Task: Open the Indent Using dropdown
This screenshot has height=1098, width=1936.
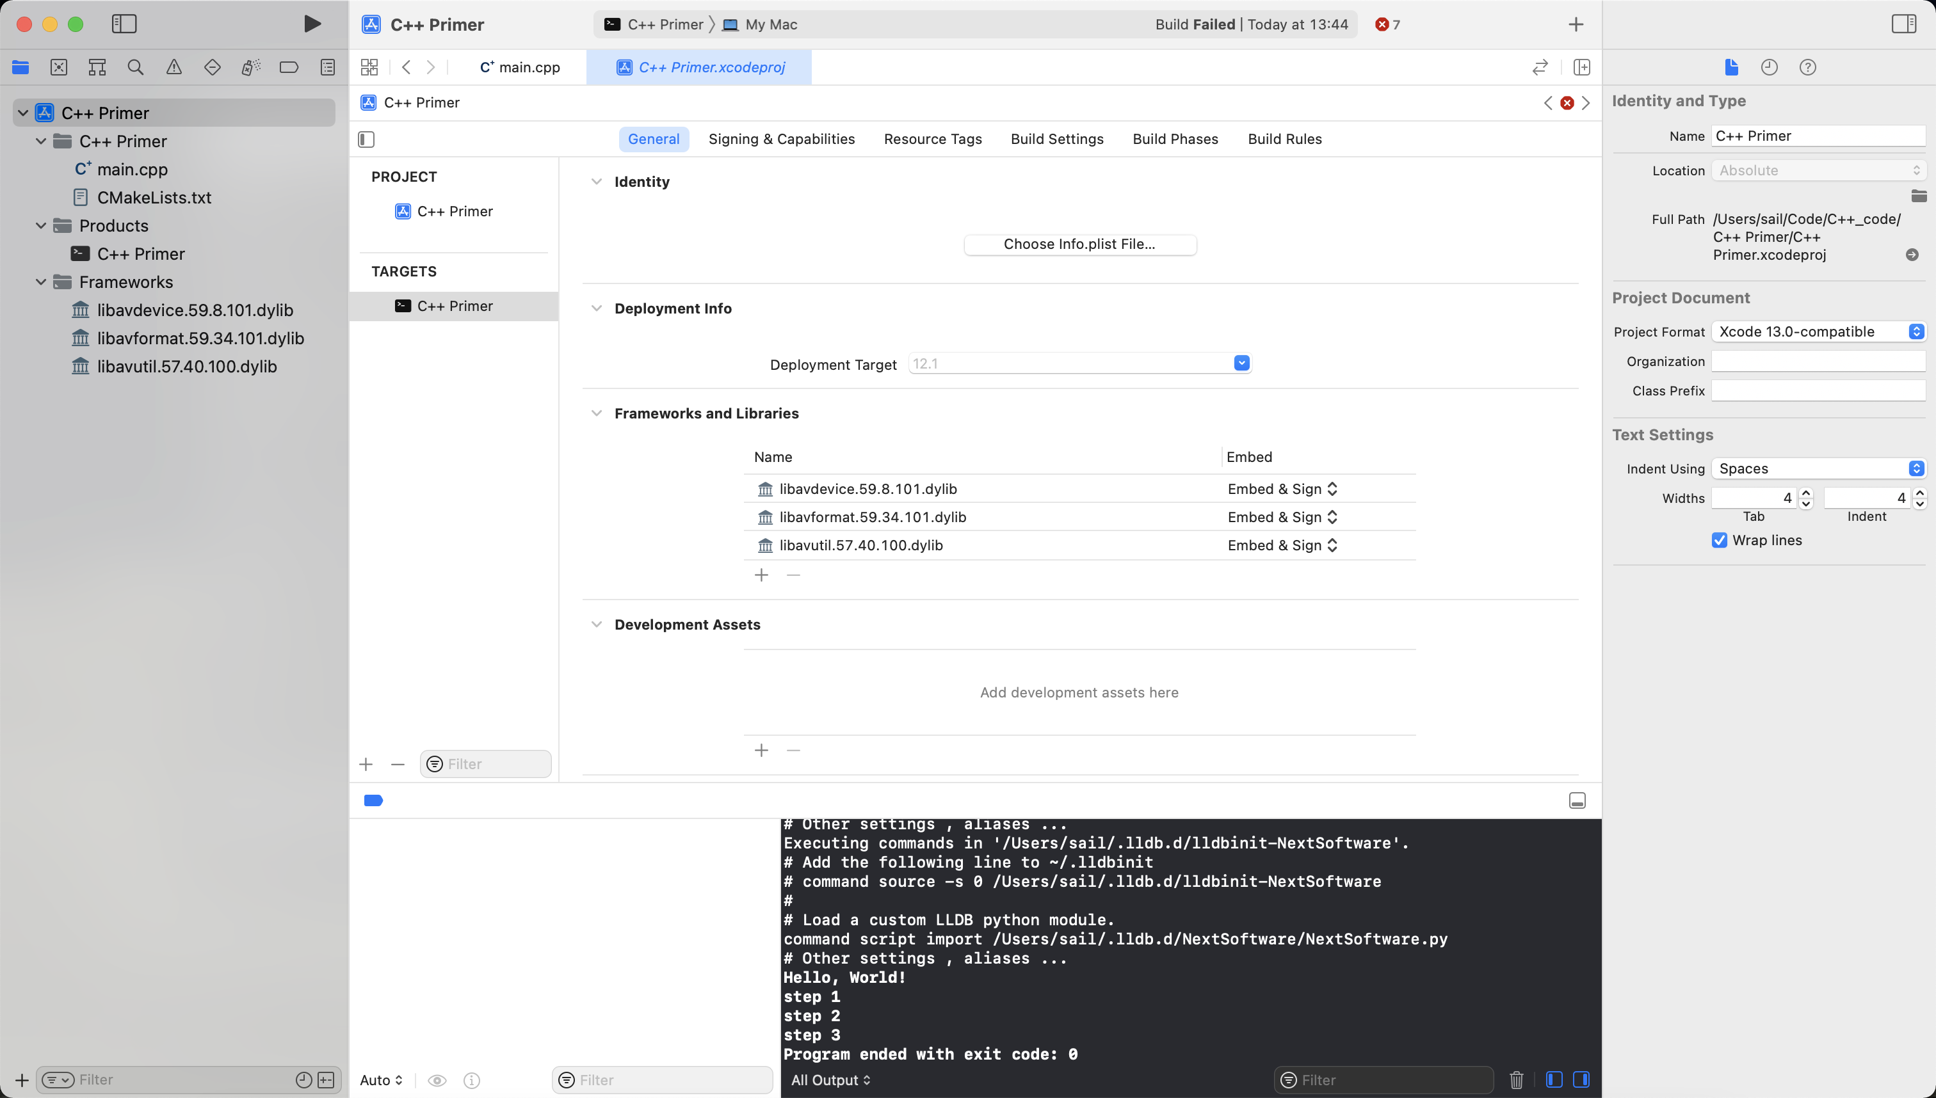Action: click(1818, 468)
